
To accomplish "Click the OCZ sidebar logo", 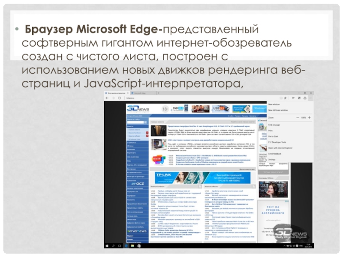I will click(x=138, y=184).
